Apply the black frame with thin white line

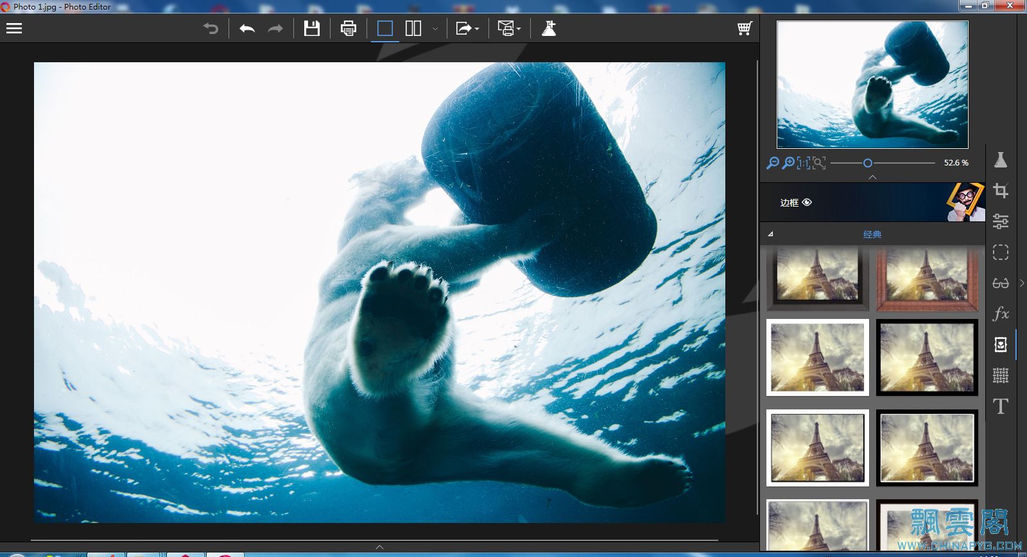[928, 448]
